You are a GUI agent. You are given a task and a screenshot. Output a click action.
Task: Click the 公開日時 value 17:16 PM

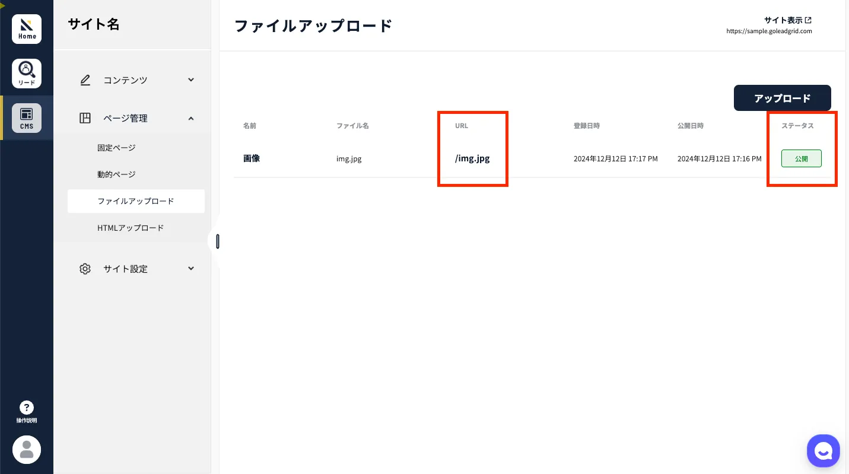pos(720,159)
